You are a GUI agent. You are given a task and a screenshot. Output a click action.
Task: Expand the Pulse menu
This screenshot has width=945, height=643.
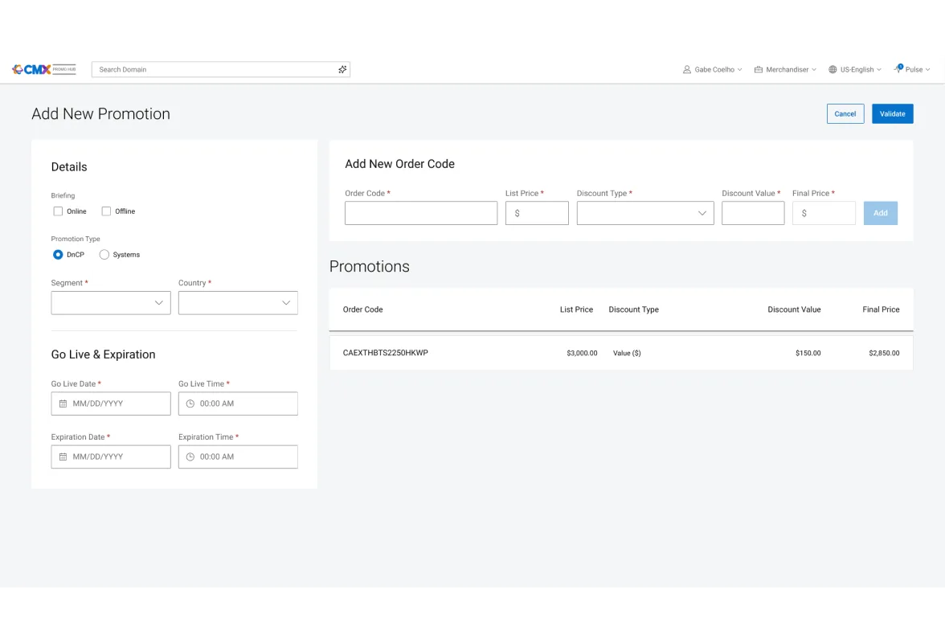coord(912,69)
